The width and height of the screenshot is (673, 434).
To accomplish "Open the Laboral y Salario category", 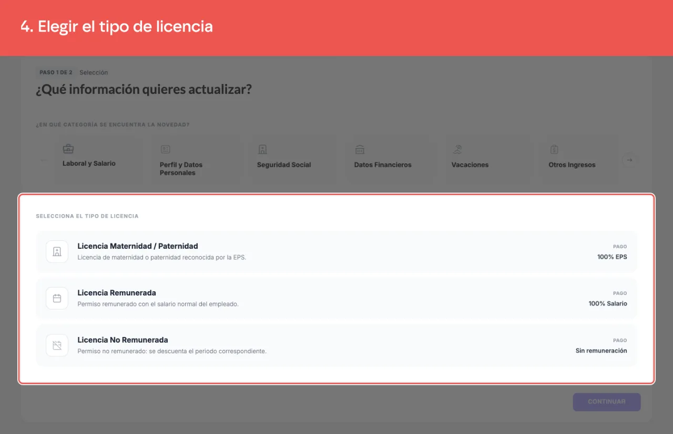I will pyautogui.click(x=98, y=160).
